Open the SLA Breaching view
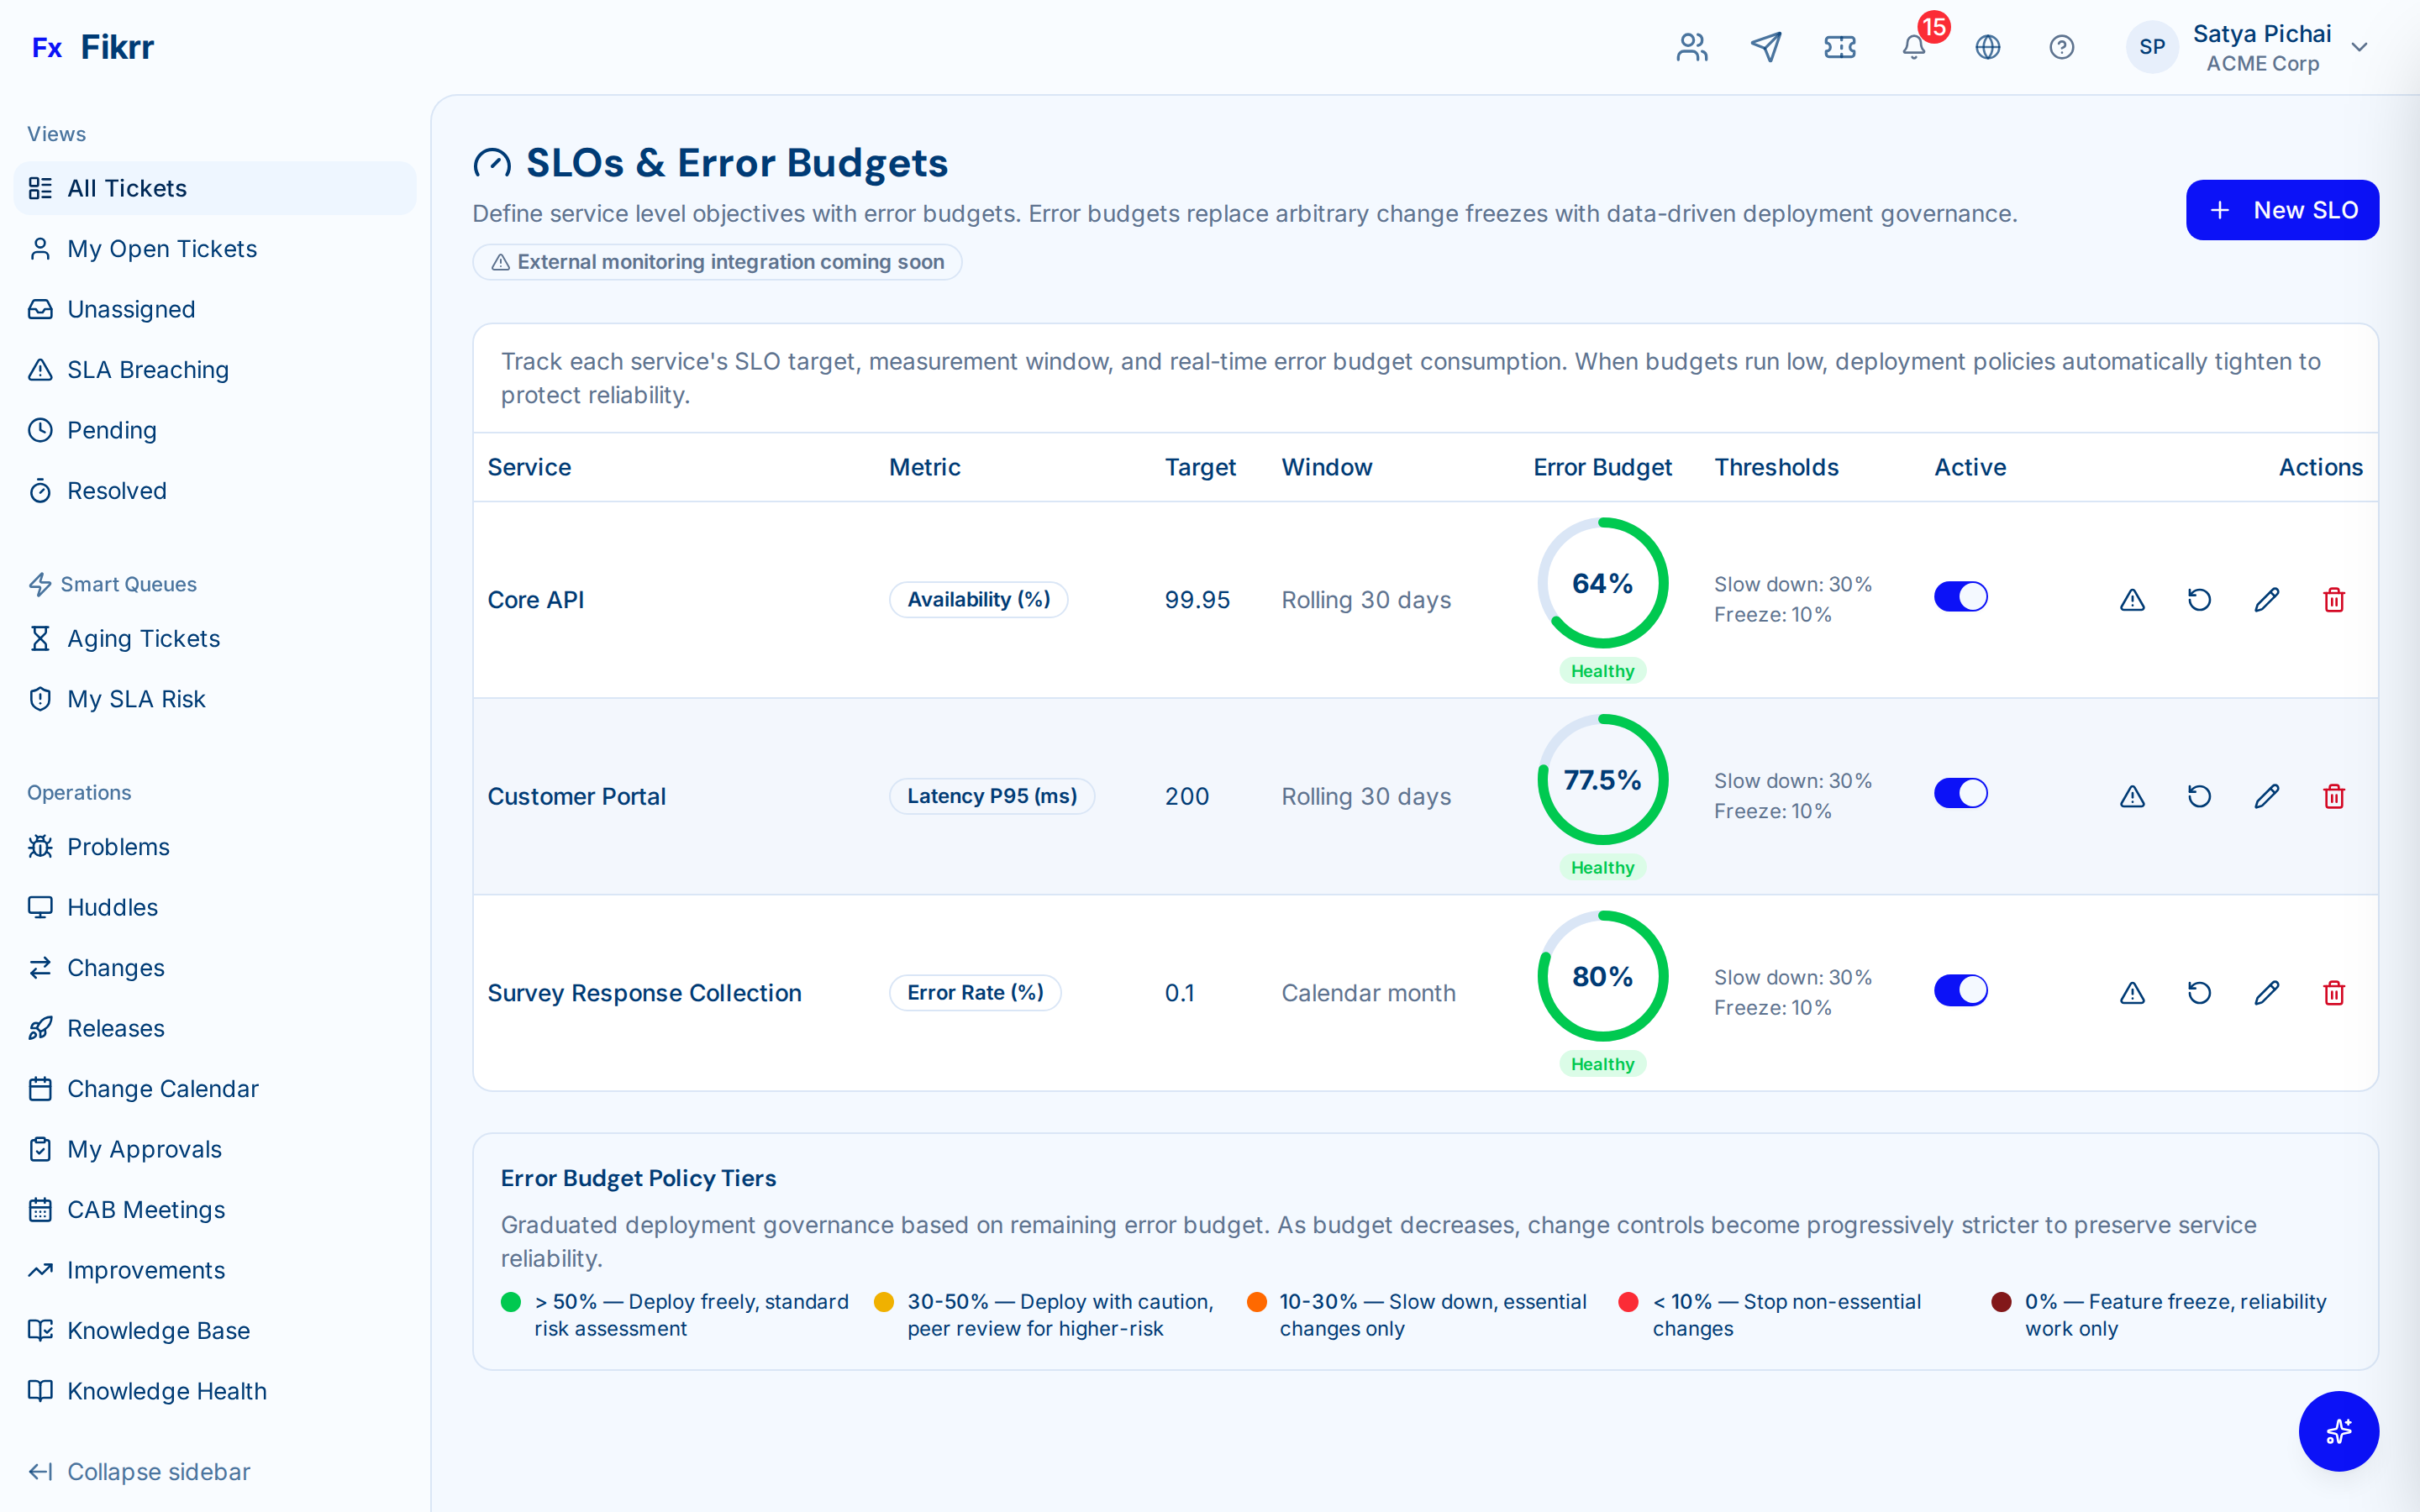The width and height of the screenshot is (2420, 1512). (148, 370)
